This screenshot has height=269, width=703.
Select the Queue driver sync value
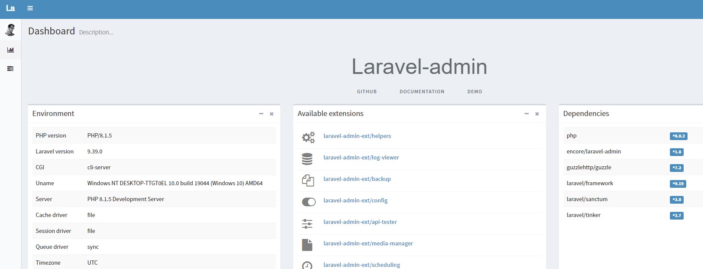pyautogui.click(x=93, y=247)
